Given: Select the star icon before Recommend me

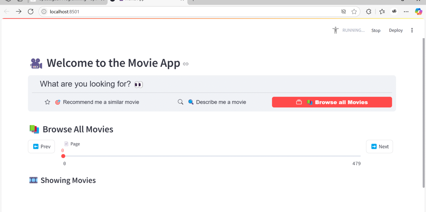Looking at the screenshot, I should (47, 102).
